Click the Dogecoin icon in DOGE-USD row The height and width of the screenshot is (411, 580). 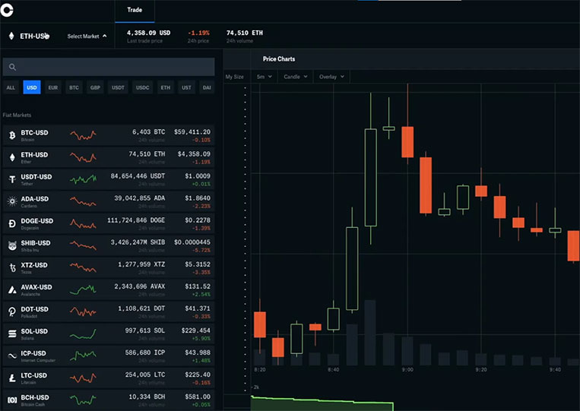[x=12, y=223]
